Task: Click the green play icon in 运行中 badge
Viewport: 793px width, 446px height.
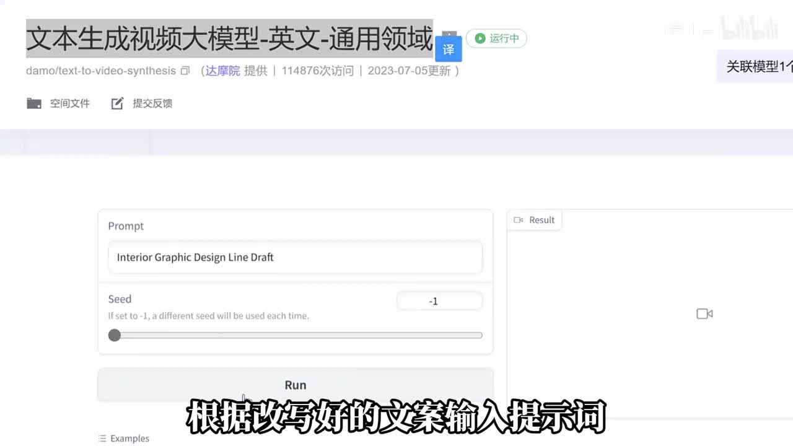Action: 480,38
